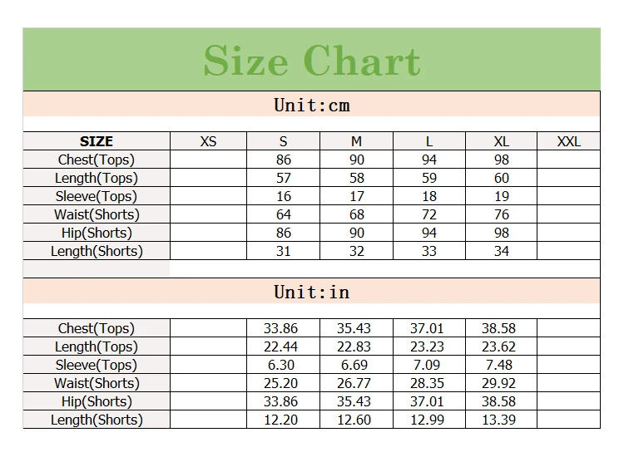The image size is (624, 457).
Task: Select the Chest(Tops) row label in cm table
Action: 97,160
